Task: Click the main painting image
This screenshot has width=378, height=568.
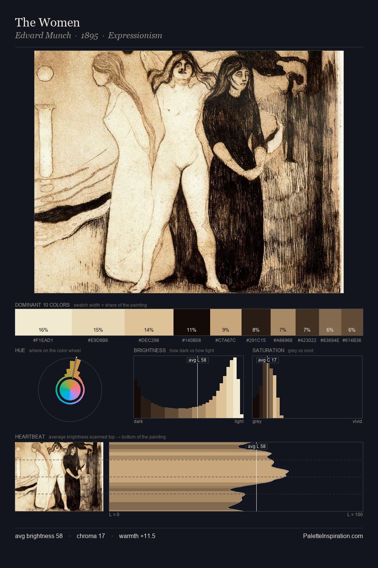Action: [x=189, y=172]
